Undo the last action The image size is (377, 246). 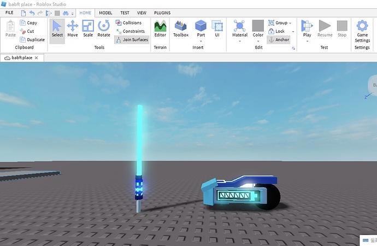click(32, 13)
